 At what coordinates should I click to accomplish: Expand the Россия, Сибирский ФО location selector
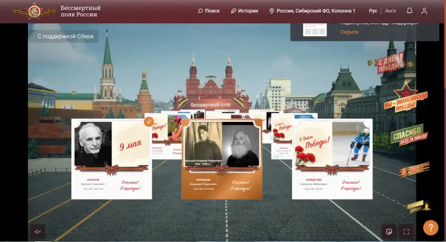pos(312,11)
